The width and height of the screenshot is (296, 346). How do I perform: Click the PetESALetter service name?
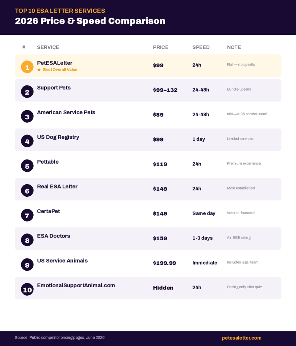(x=55, y=63)
